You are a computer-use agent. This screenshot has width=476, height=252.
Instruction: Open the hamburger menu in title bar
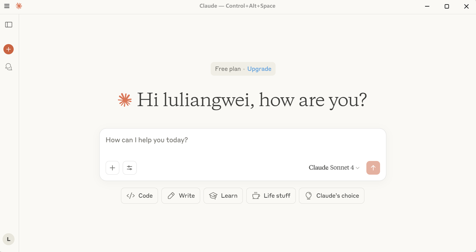(7, 6)
